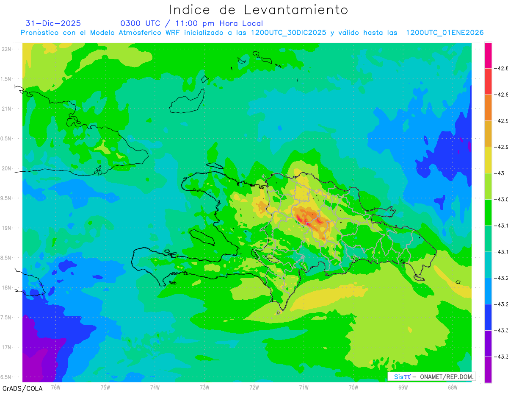Image resolution: width=508 pixels, height=393 pixels.
Task: Click the '68W' longitude label
Action: pyautogui.click(x=453, y=387)
